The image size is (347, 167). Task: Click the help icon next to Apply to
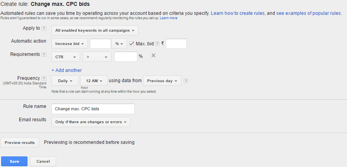[44, 29]
